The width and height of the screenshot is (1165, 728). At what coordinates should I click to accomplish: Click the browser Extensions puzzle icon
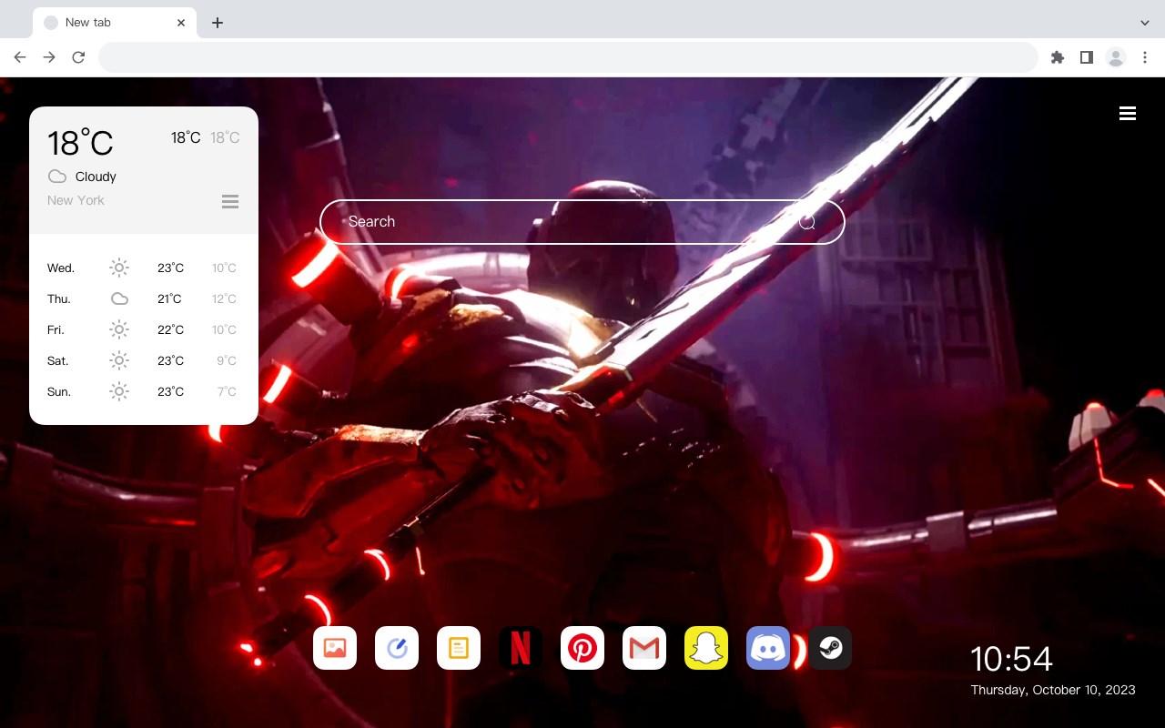coord(1057,57)
